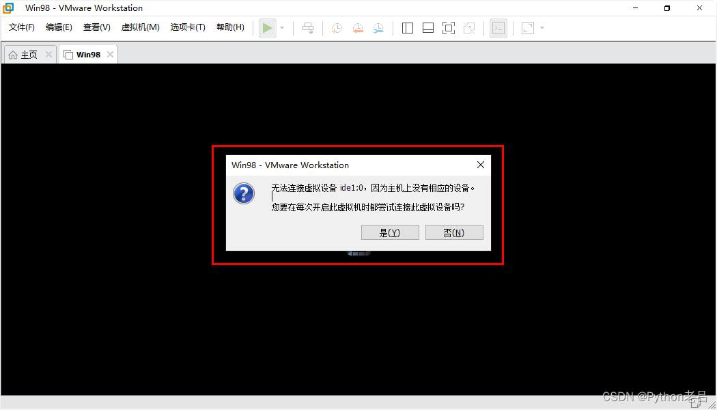Viewport: 717px width, 410px height.
Task: Enter full screen mode icon
Action: 449,29
